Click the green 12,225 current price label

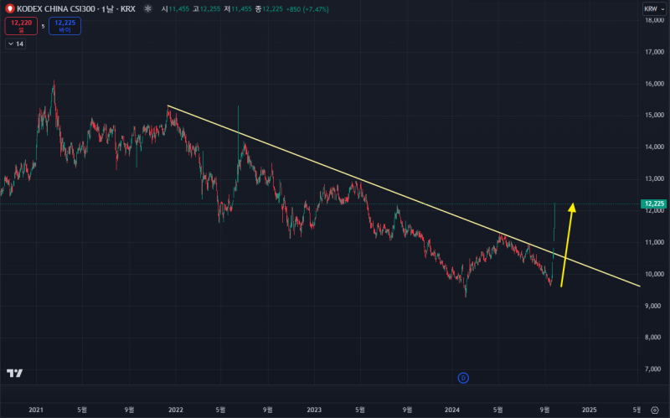(654, 204)
